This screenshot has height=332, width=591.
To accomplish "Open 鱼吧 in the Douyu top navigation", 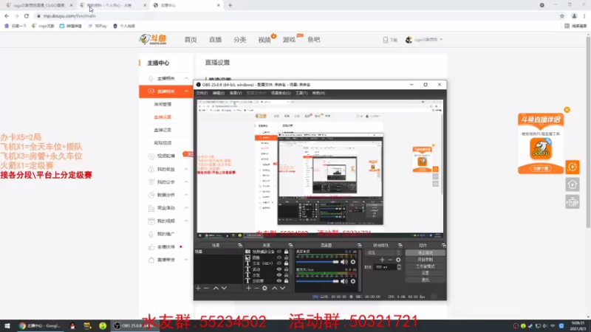I will pos(313,40).
